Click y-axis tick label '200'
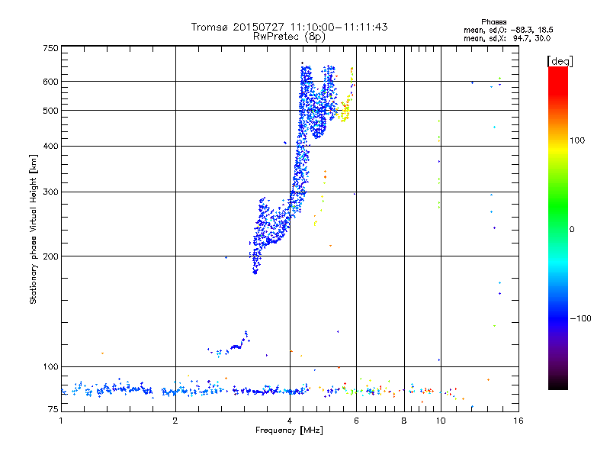610x458 pixels. [50, 256]
